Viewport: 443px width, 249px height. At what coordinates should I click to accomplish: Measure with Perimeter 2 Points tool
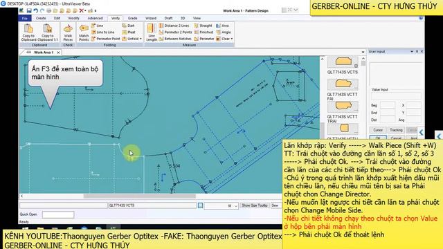pos(175,33)
